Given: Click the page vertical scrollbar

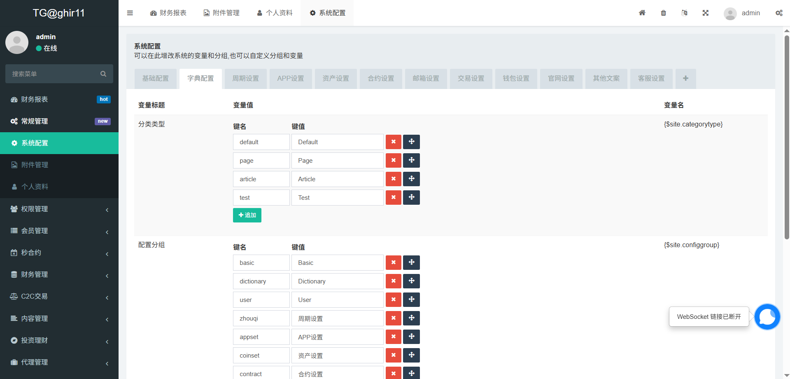Looking at the screenshot, I should point(787,136).
